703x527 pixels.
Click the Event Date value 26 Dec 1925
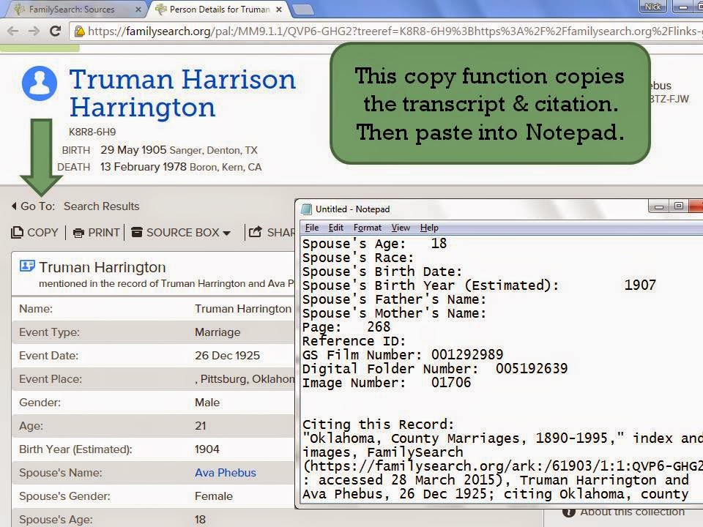point(227,356)
